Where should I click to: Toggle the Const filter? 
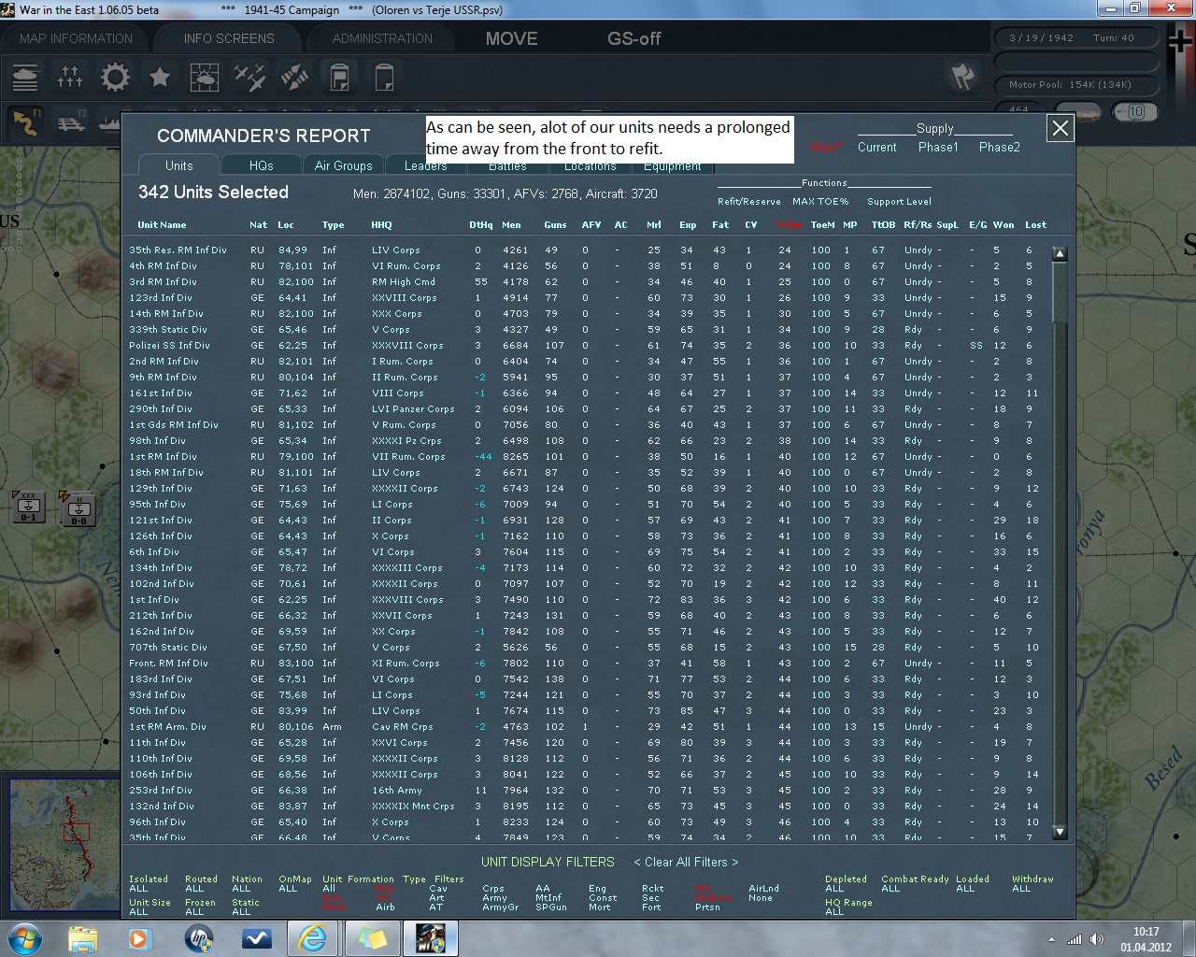click(x=603, y=898)
